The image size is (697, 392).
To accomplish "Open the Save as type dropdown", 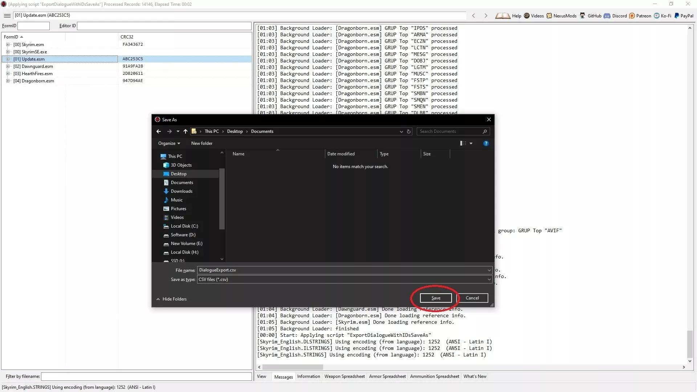I will point(489,279).
